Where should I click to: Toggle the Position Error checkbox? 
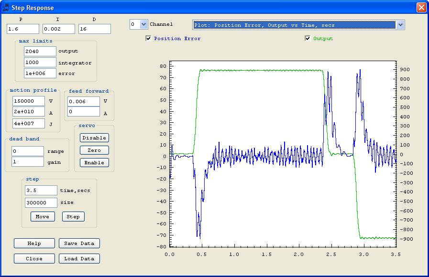click(x=149, y=39)
